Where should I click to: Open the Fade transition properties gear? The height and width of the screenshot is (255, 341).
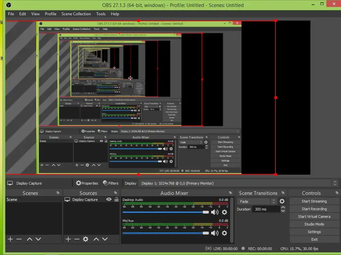pos(282,201)
